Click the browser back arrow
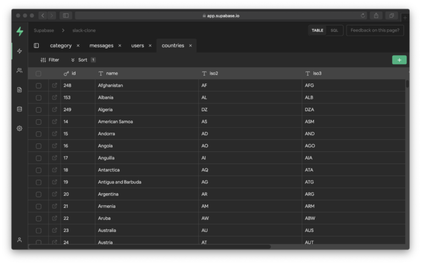The image size is (421, 264). pyautogui.click(x=43, y=16)
